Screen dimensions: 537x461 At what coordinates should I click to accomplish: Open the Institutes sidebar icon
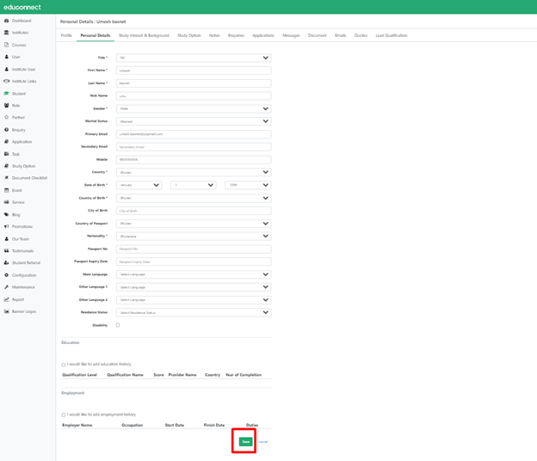(x=6, y=33)
